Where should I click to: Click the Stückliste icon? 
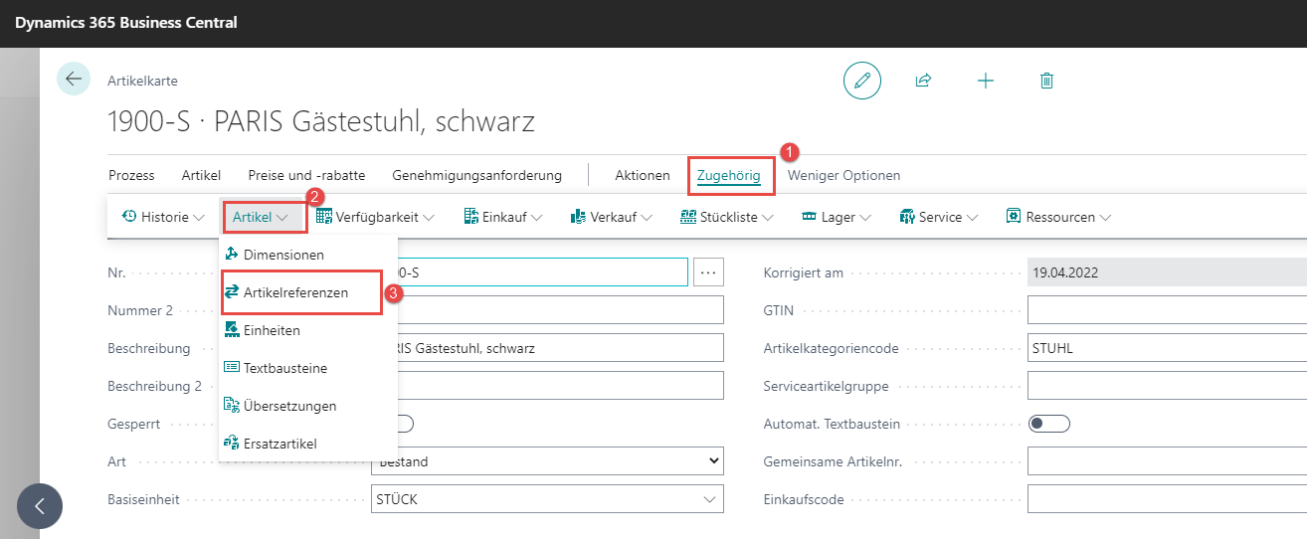688,216
